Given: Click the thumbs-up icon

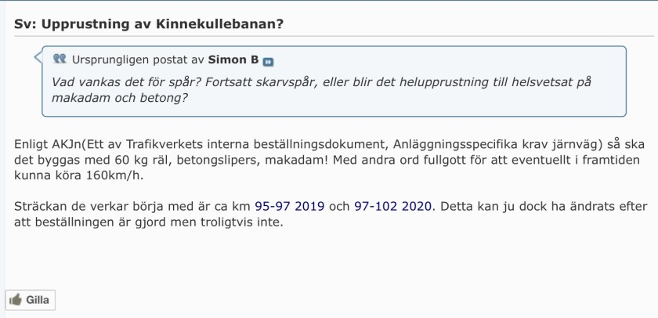Looking at the screenshot, I should 16,300.
